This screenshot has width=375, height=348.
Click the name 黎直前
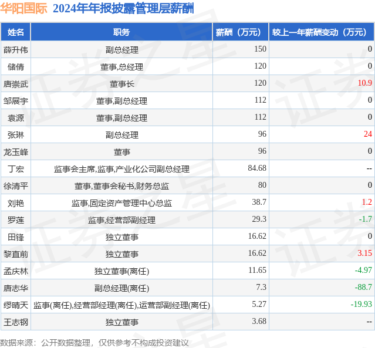coord(16,254)
